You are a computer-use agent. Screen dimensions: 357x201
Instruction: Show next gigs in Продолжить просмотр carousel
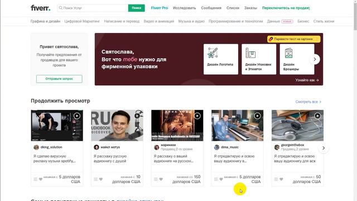coord(324,148)
